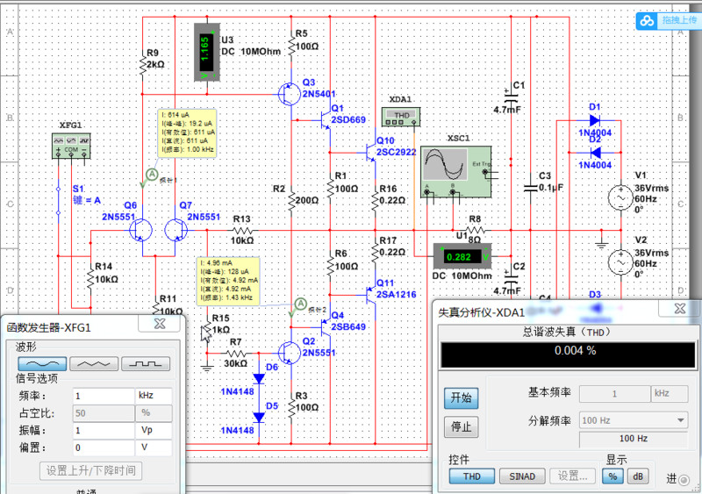Click the XDA1 distortion analyzer instrument
Image resolution: width=702 pixels, height=494 pixels.
(401, 116)
